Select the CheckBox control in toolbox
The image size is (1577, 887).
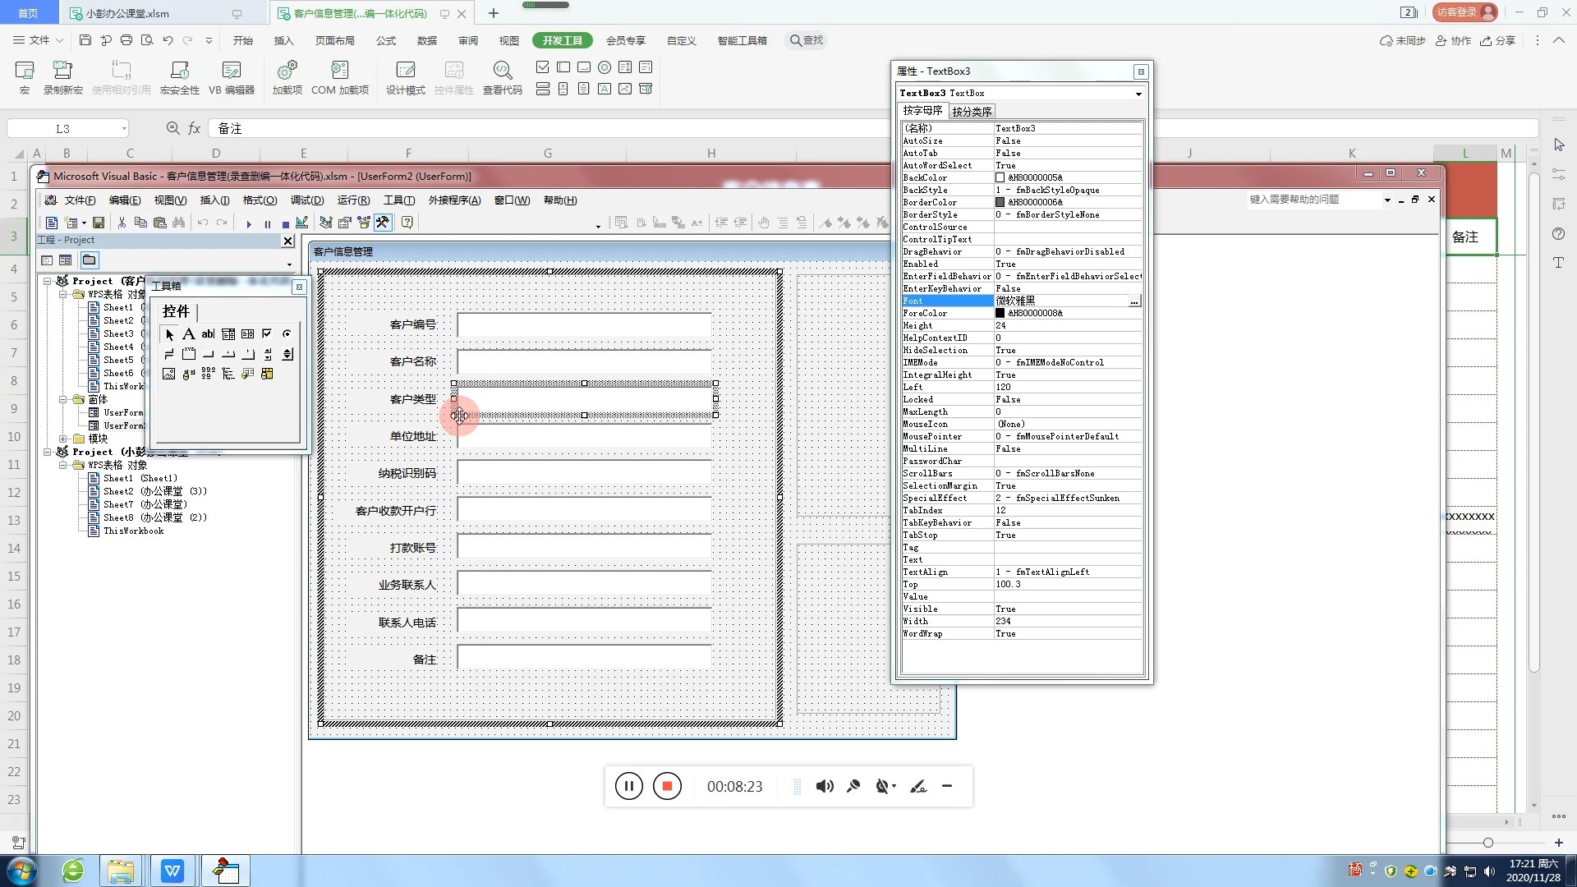(267, 333)
